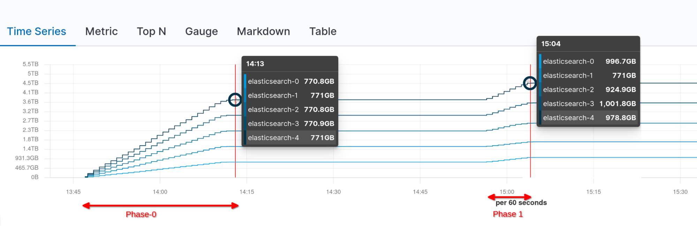Switch to the Metric tab
The image size is (697, 226).
pos(101,31)
